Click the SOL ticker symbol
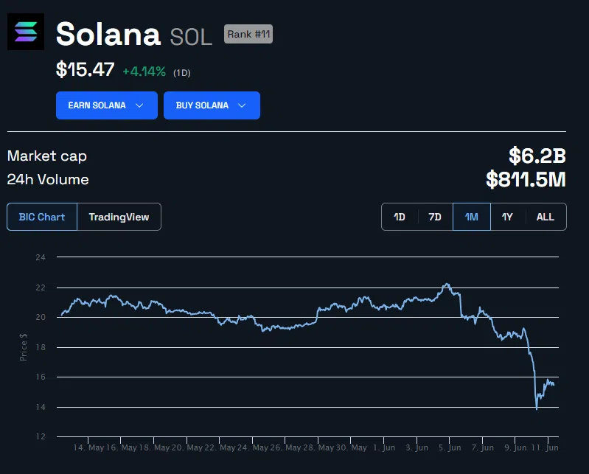This screenshot has width=589, height=474. 191,36
